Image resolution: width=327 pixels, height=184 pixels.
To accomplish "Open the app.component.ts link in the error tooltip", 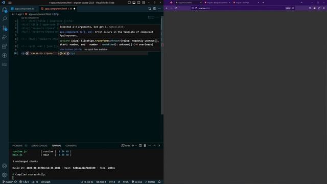I will pos(76,32).
